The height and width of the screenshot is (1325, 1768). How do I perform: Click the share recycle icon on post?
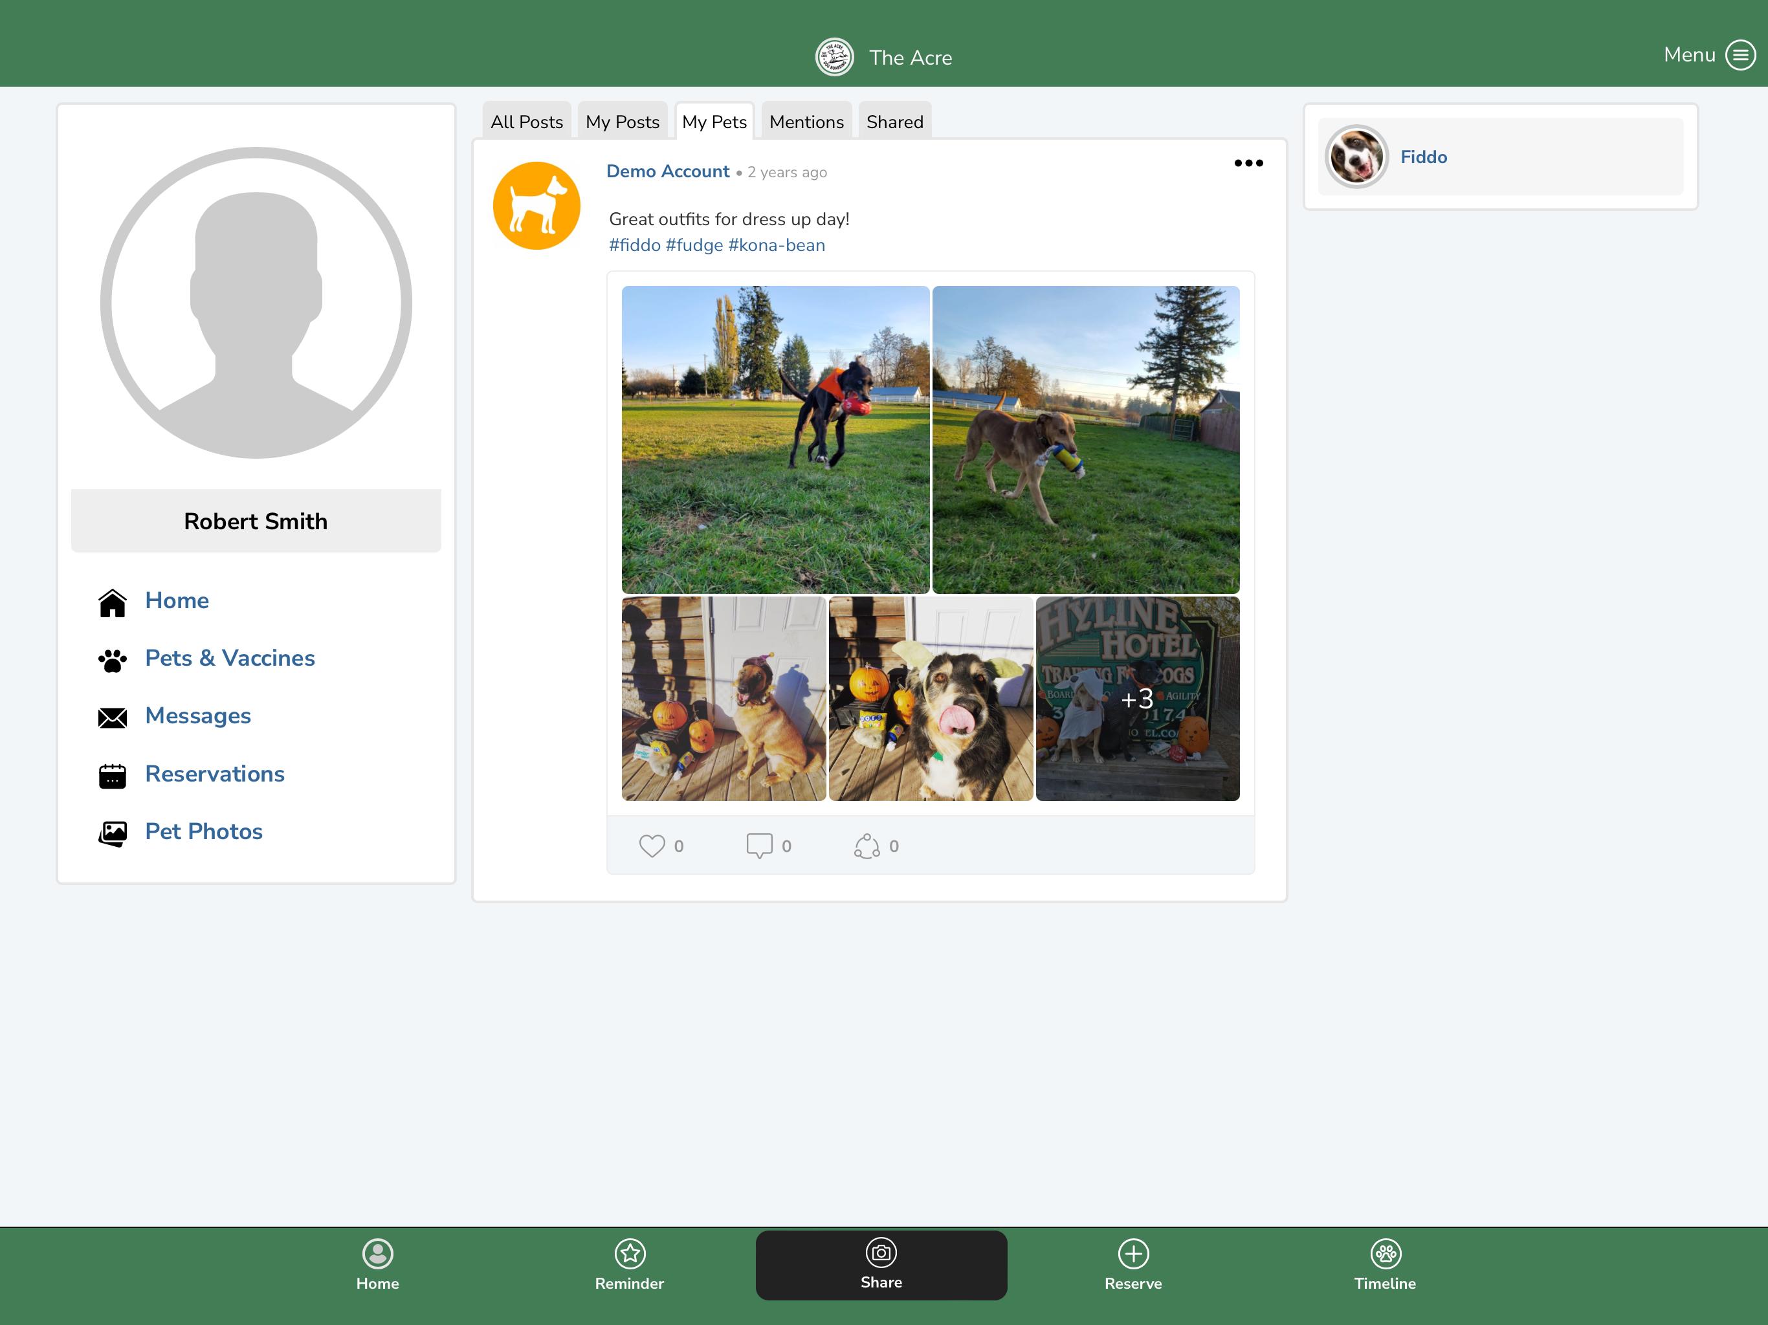[x=867, y=846]
